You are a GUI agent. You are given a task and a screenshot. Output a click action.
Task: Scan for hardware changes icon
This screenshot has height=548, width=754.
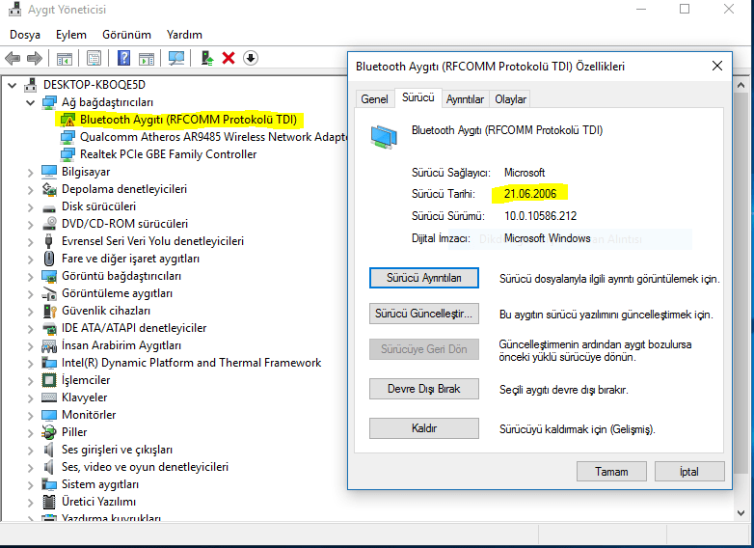pyautogui.click(x=176, y=58)
